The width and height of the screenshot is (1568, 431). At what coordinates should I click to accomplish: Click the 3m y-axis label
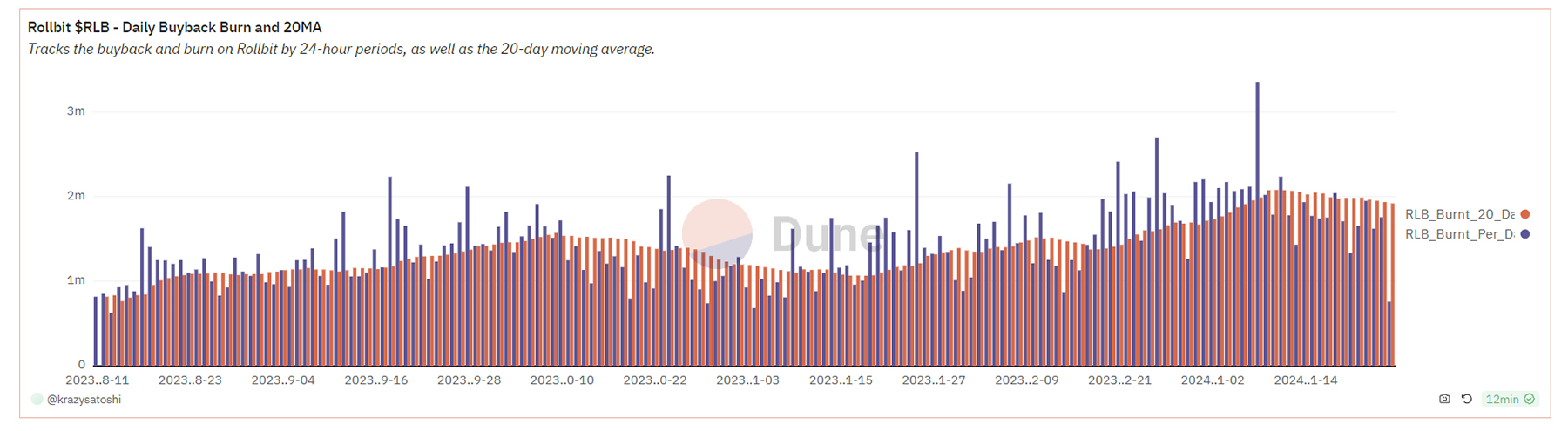click(76, 111)
